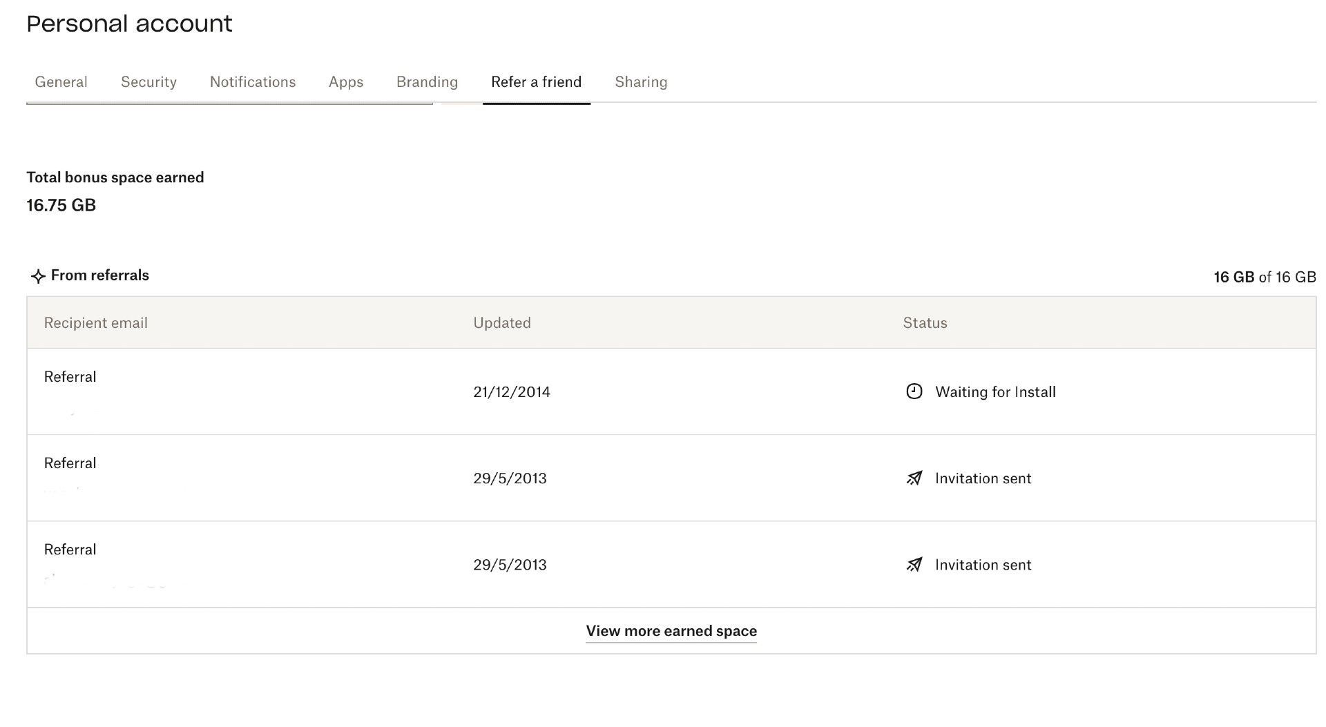
Task: Click the Personal account heading
Action: tap(129, 24)
